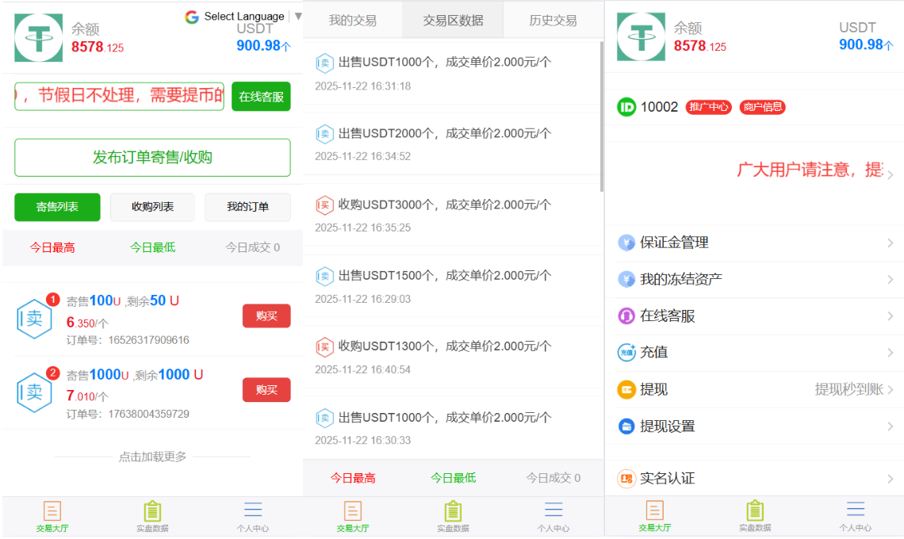904x539 pixels.
Task: Click the 提现 withdrawal icon
Action: [626, 389]
